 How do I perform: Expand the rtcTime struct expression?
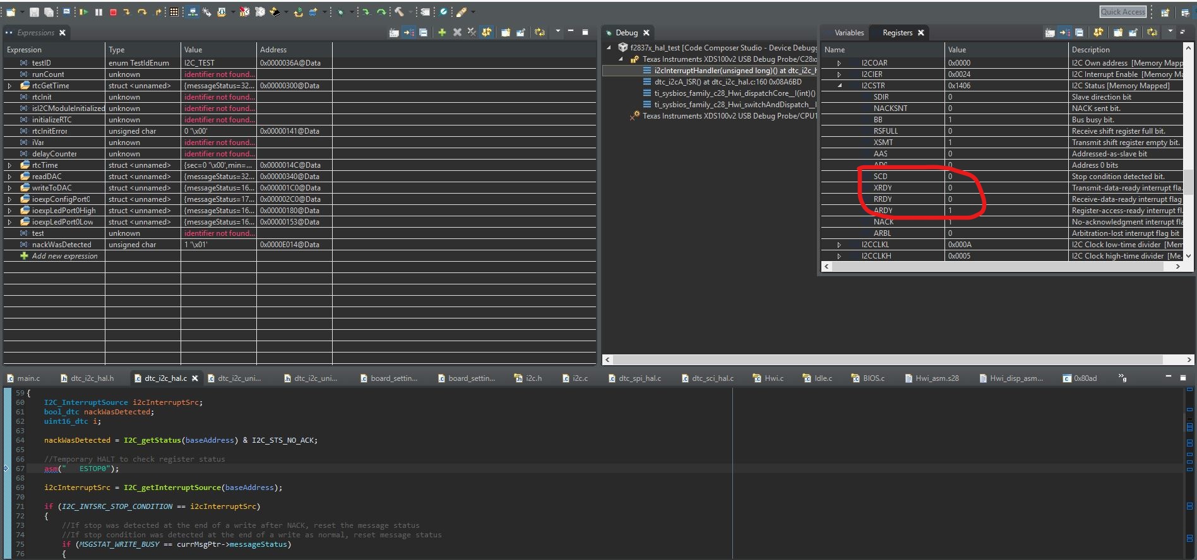(x=9, y=165)
